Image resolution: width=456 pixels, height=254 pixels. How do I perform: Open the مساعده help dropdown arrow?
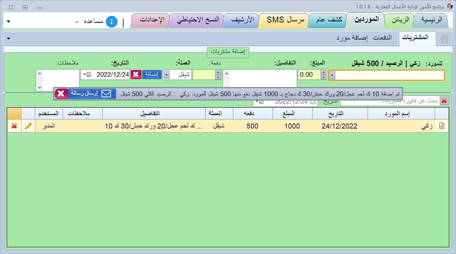(76, 22)
